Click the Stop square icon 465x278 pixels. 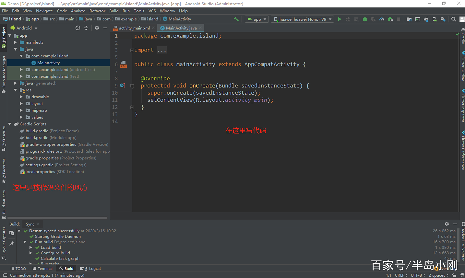(399, 19)
